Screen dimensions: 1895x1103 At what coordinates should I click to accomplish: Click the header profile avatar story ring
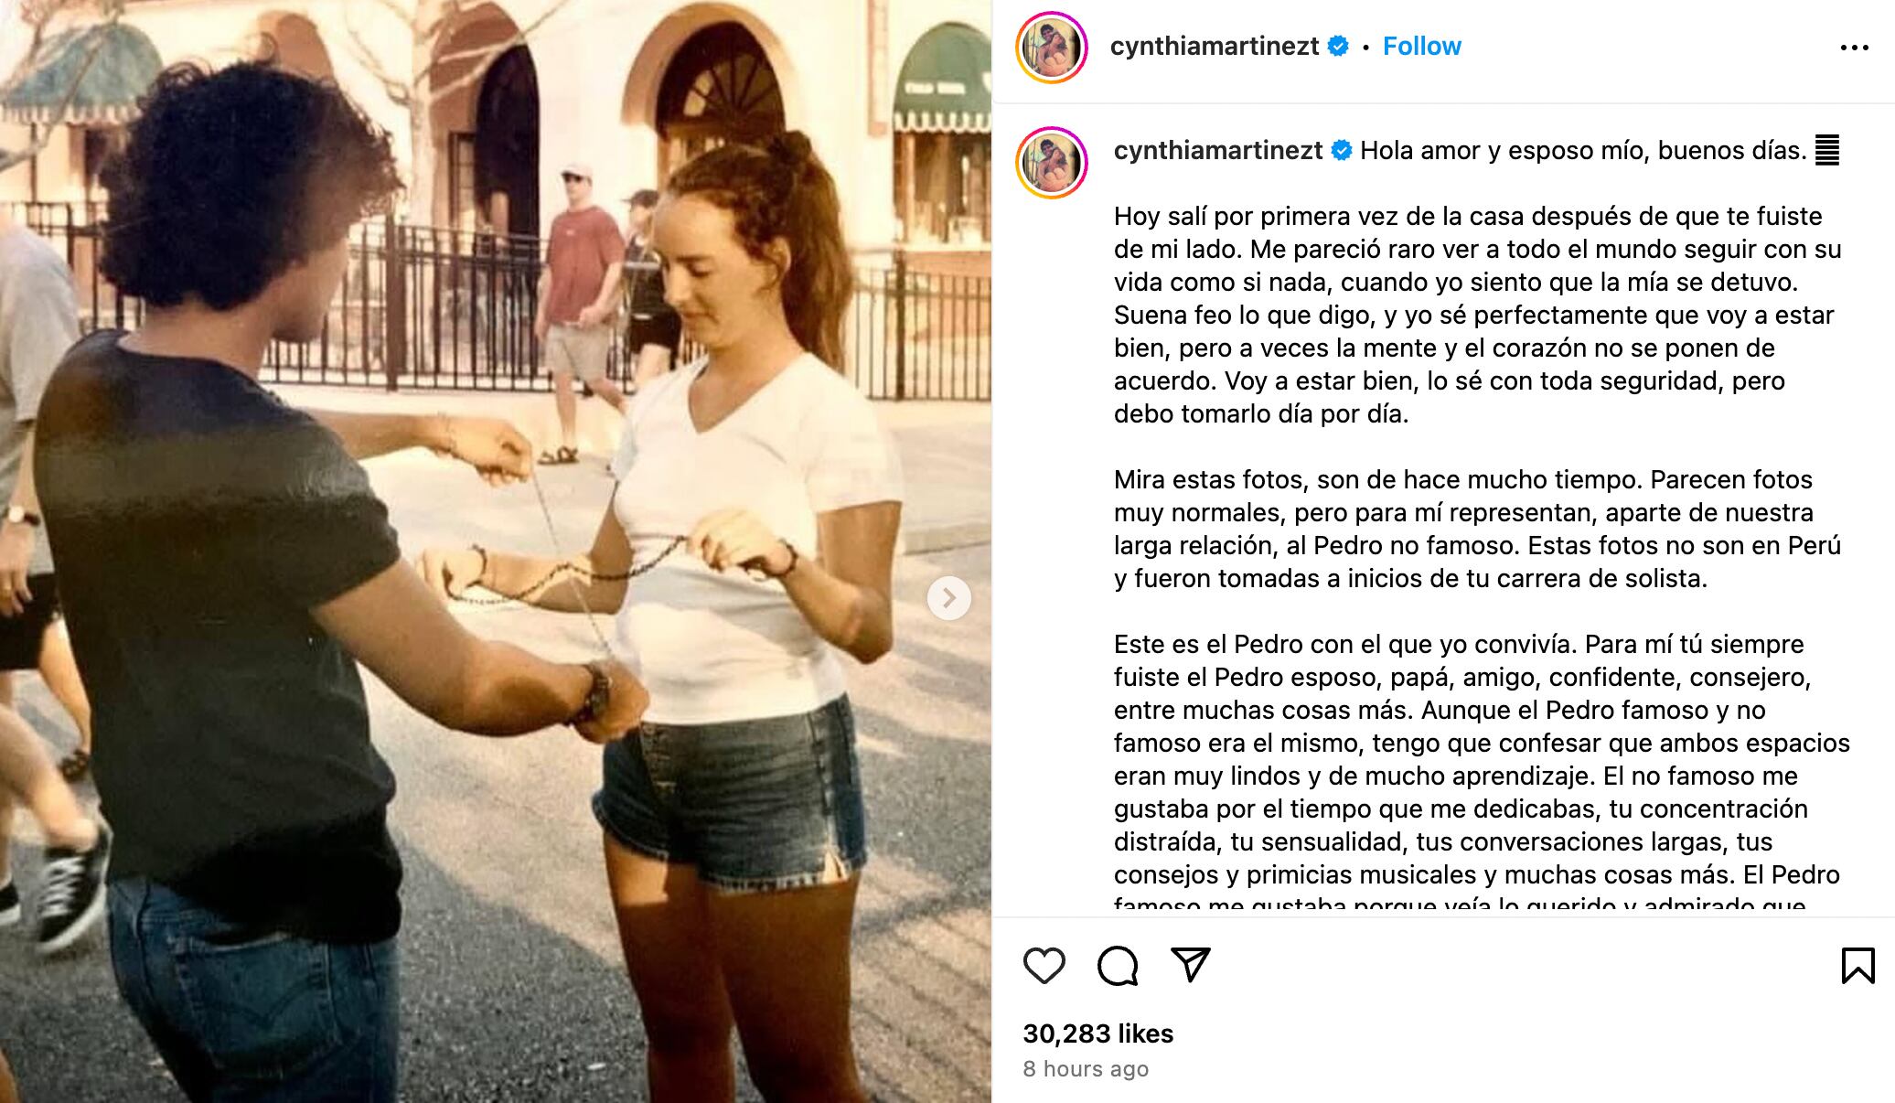coord(1052,48)
